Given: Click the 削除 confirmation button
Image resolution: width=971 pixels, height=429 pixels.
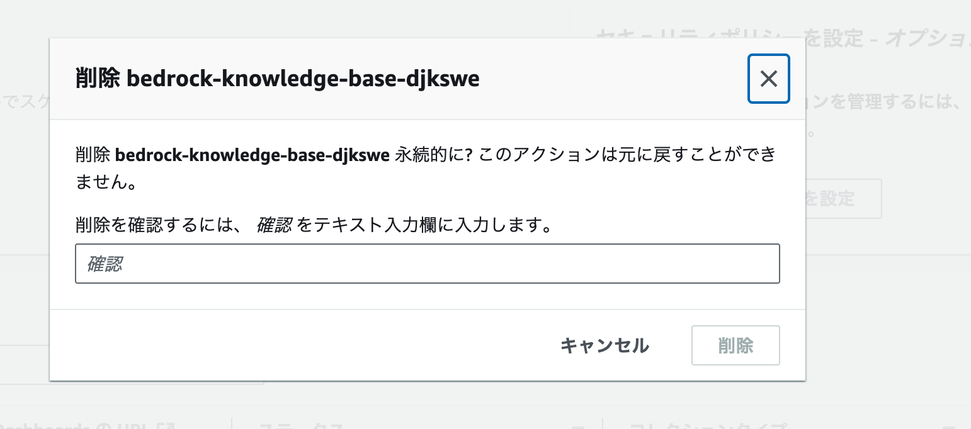Looking at the screenshot, I should tap(735, 345).
